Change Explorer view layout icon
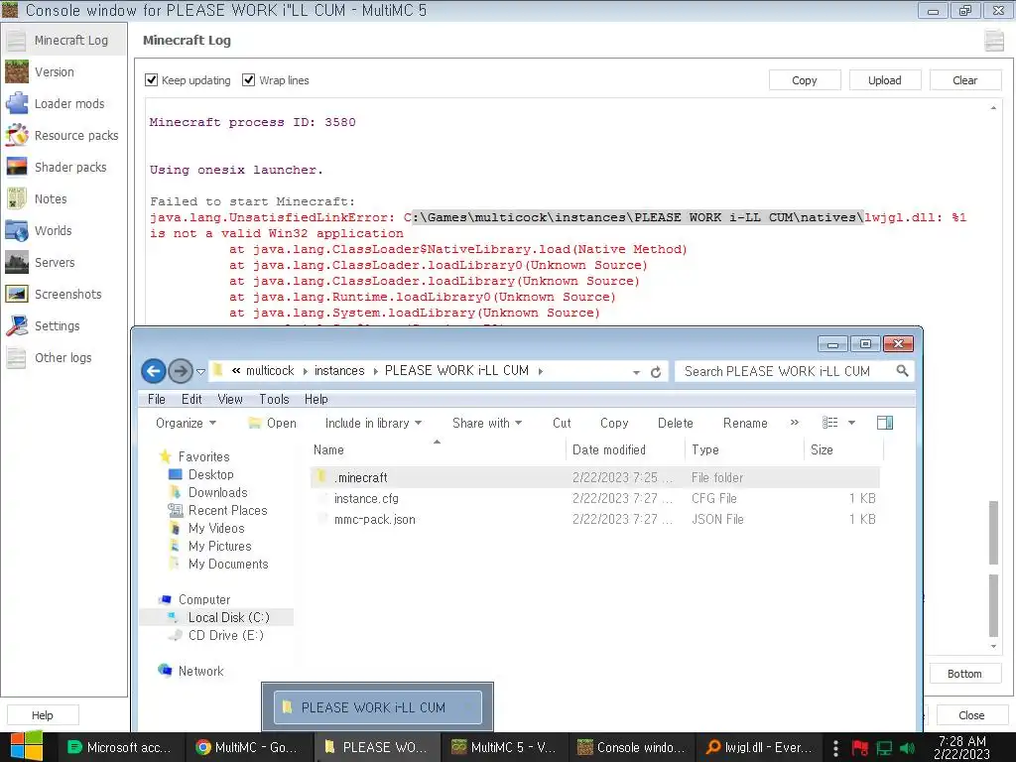 830,423
